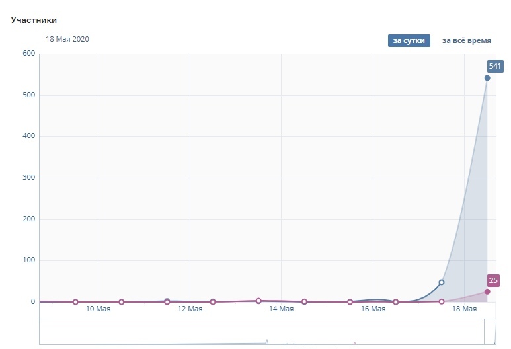Click the small spike in the overview strip
The width and height of the screenshot is (511, 349).
(x=267, y=342)
